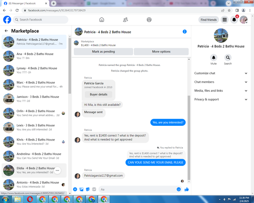
Task: Expand the Privacy & support section
Action: pos(221,99)
